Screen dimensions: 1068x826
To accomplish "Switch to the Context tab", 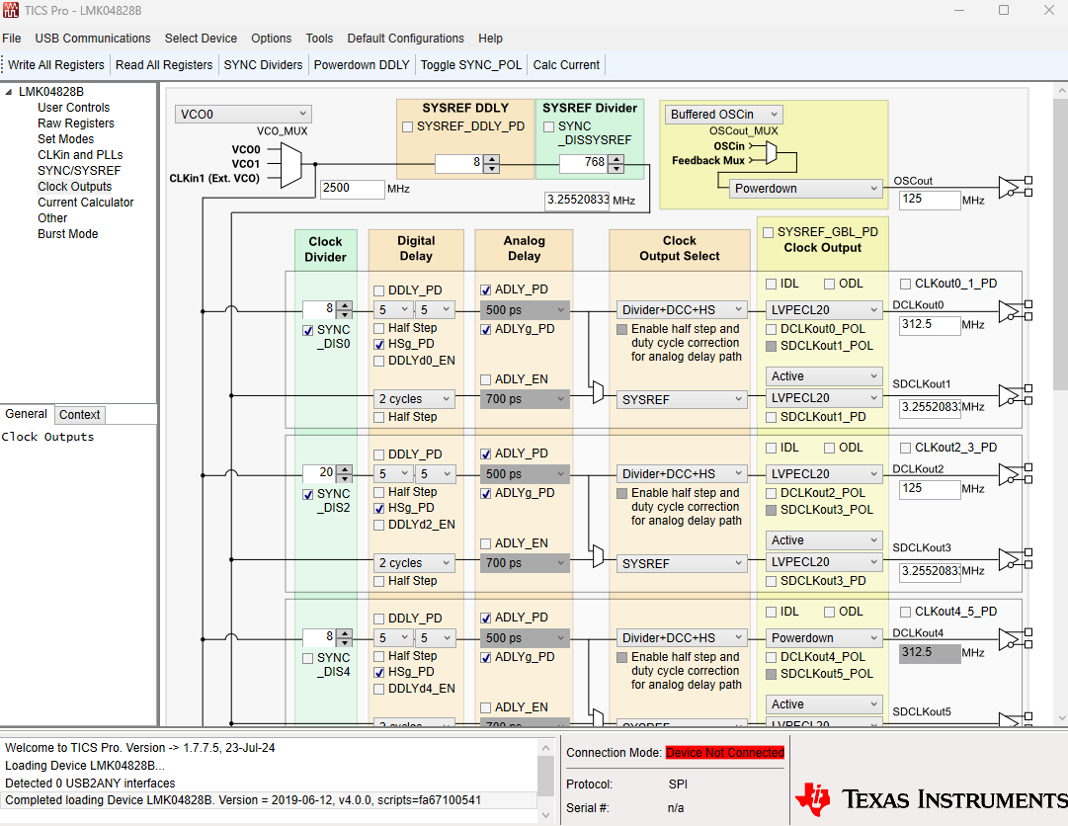I will 80,415.
